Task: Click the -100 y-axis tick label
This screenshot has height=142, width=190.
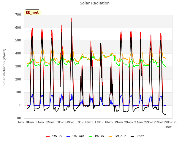Action: point(18,118)
